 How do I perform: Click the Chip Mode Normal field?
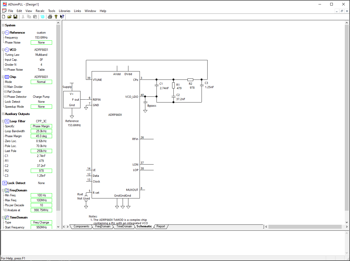coord(41,82)
